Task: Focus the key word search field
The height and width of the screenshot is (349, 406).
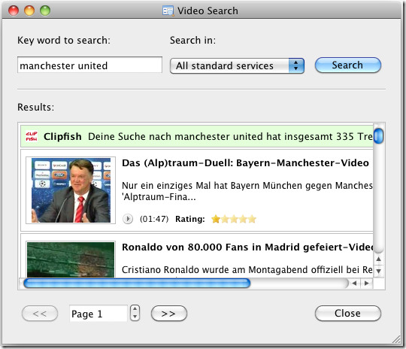Action: [x=89, y=65]
